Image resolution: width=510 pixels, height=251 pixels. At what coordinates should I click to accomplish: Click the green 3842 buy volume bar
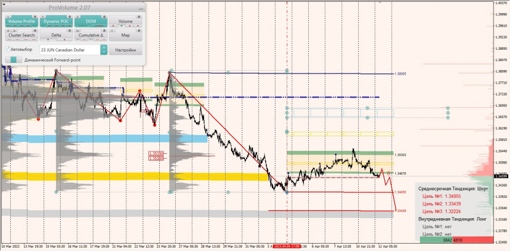(x=436, y=240)
